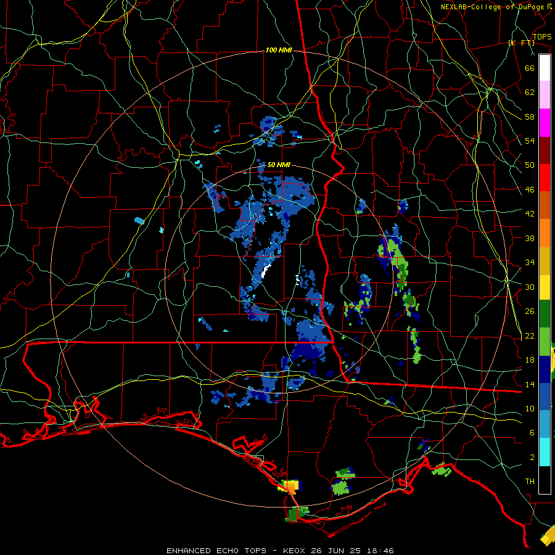Click the 66 legend value
Screen dimensions: 555x555
pos(530,68)
